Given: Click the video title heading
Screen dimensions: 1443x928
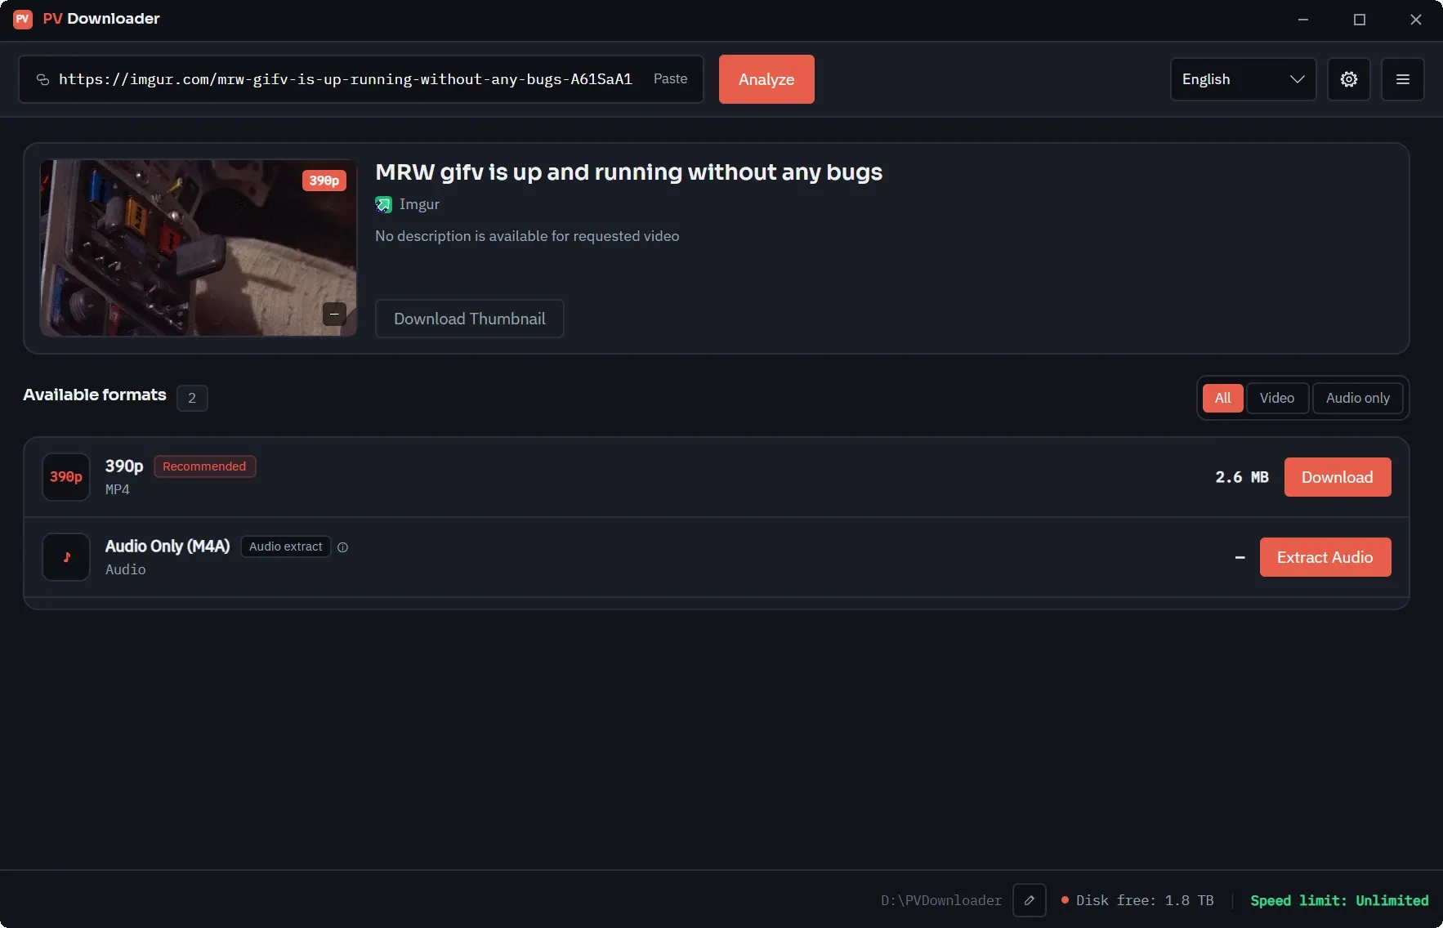Looking at the screenshot, I should click(x=628, y=172).
